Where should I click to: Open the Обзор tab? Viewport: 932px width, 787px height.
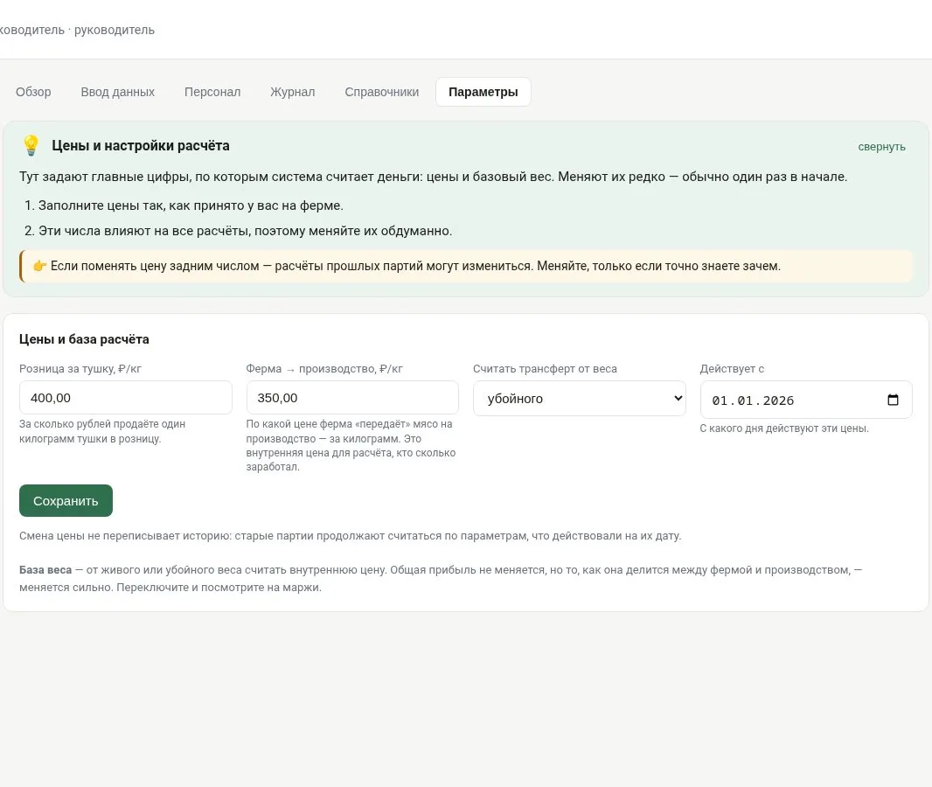point(33,92)
